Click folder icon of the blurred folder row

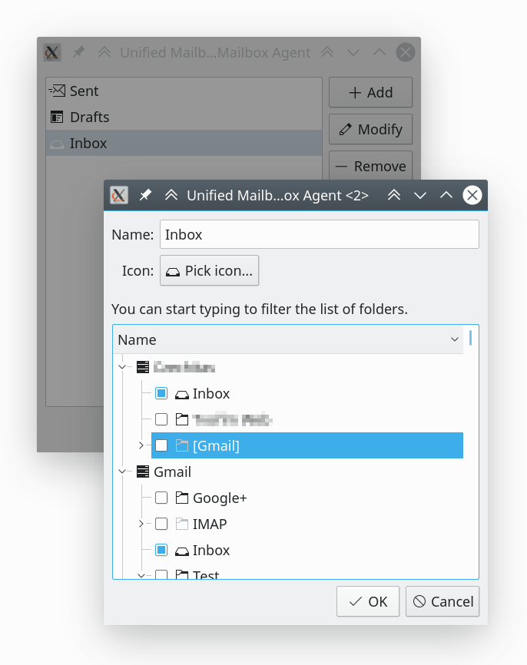tap(182, 419)
